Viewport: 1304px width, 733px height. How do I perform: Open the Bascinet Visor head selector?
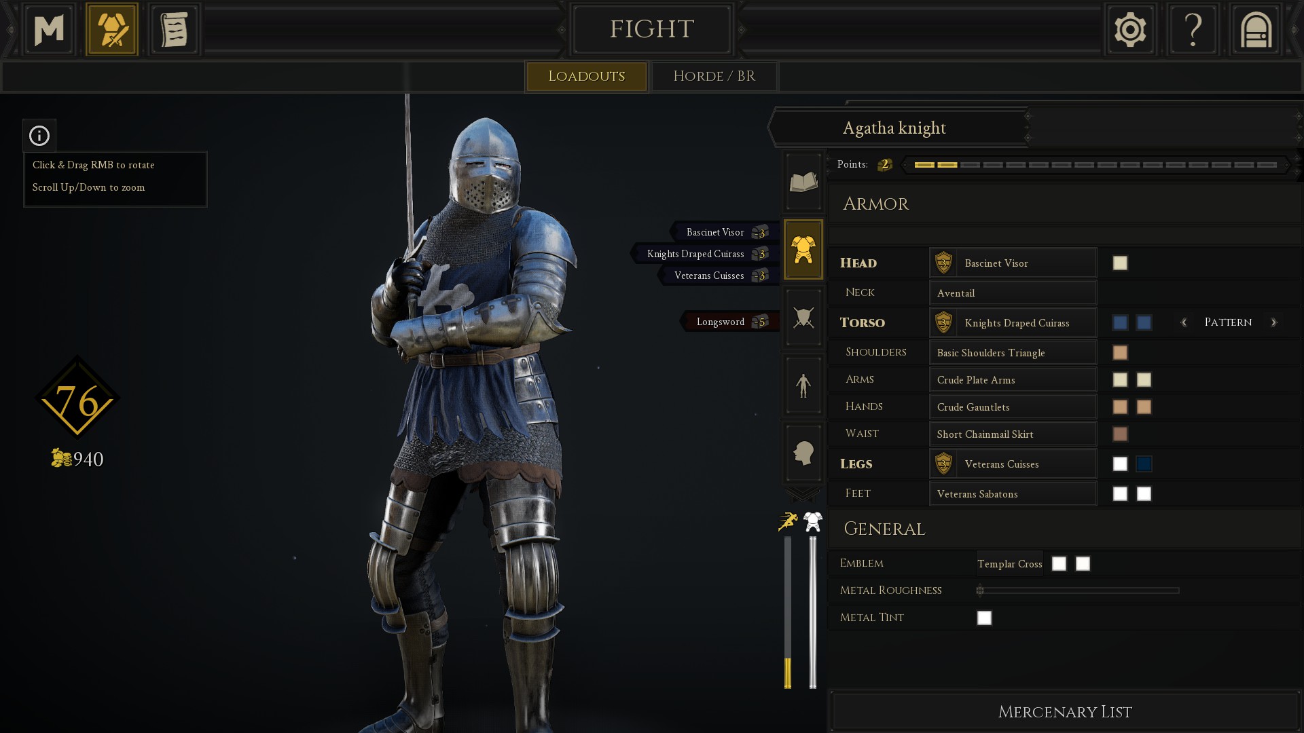pos(1013,263)
